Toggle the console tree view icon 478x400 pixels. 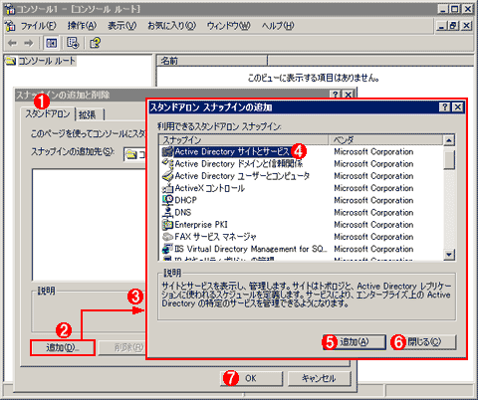click(x=52, y=43)
